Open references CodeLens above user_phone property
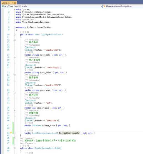The height and width of the screenshot is (154, 143). [x=29, y=70]
